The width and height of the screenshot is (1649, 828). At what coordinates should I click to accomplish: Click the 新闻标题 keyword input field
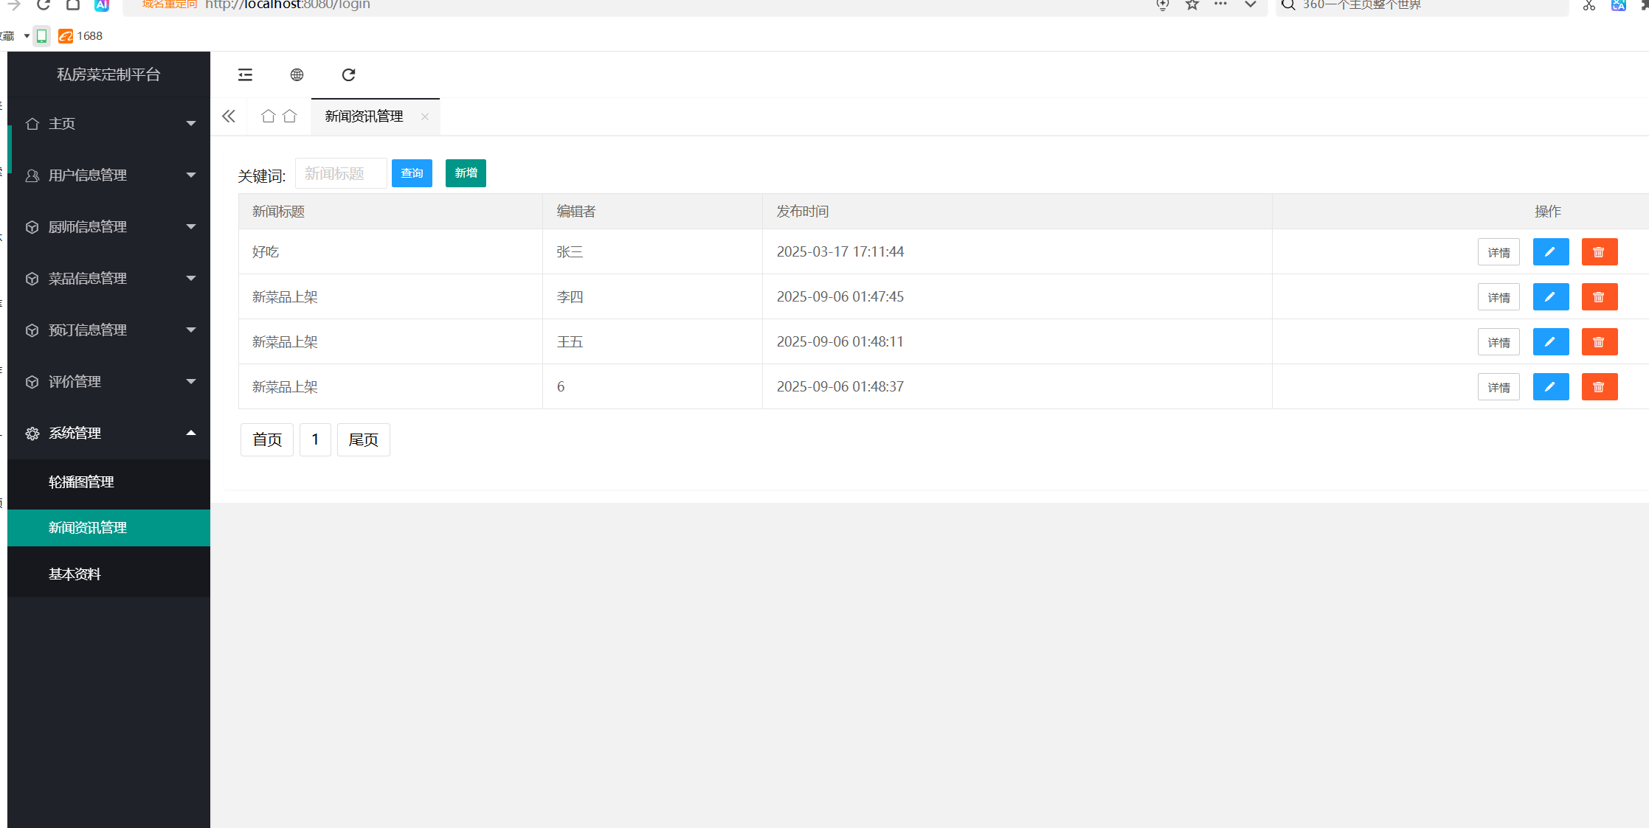click(x=341, y=174)
